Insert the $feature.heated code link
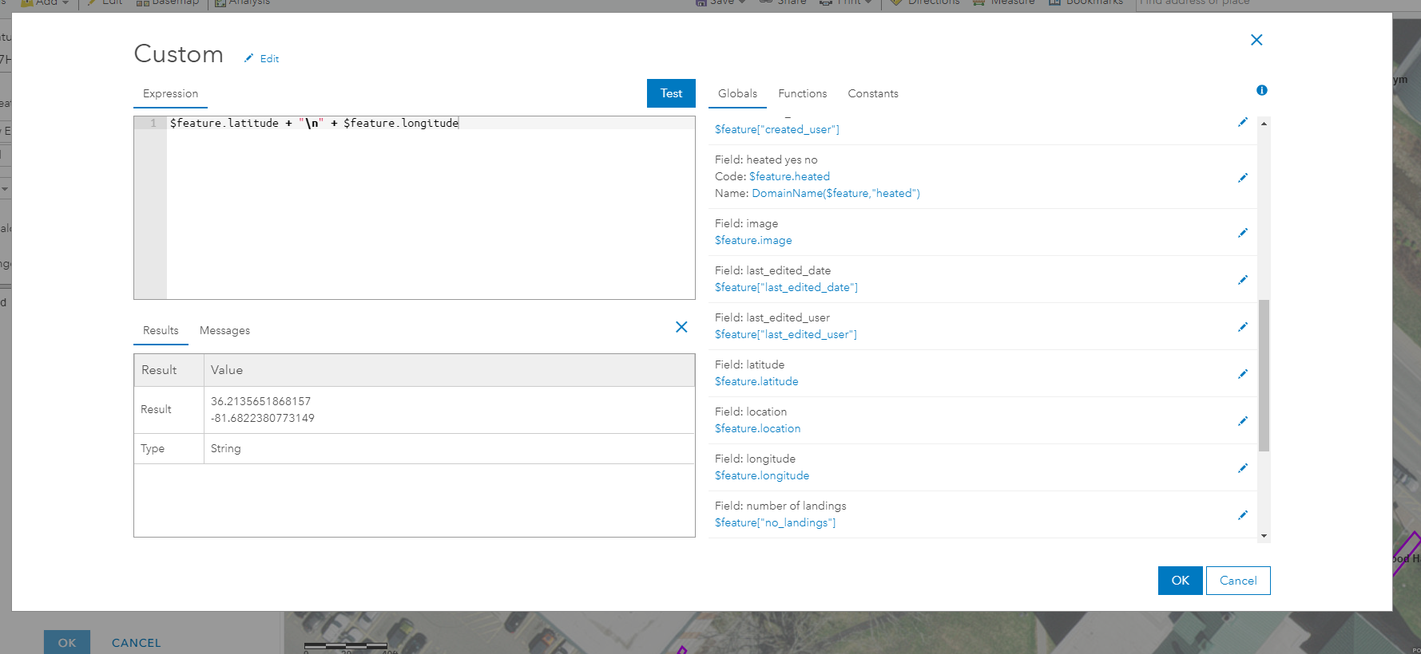Screen dimensions: 1421x654 789,176
